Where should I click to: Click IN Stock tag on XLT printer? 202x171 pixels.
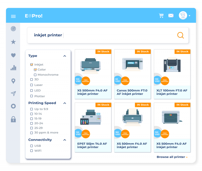182,52
